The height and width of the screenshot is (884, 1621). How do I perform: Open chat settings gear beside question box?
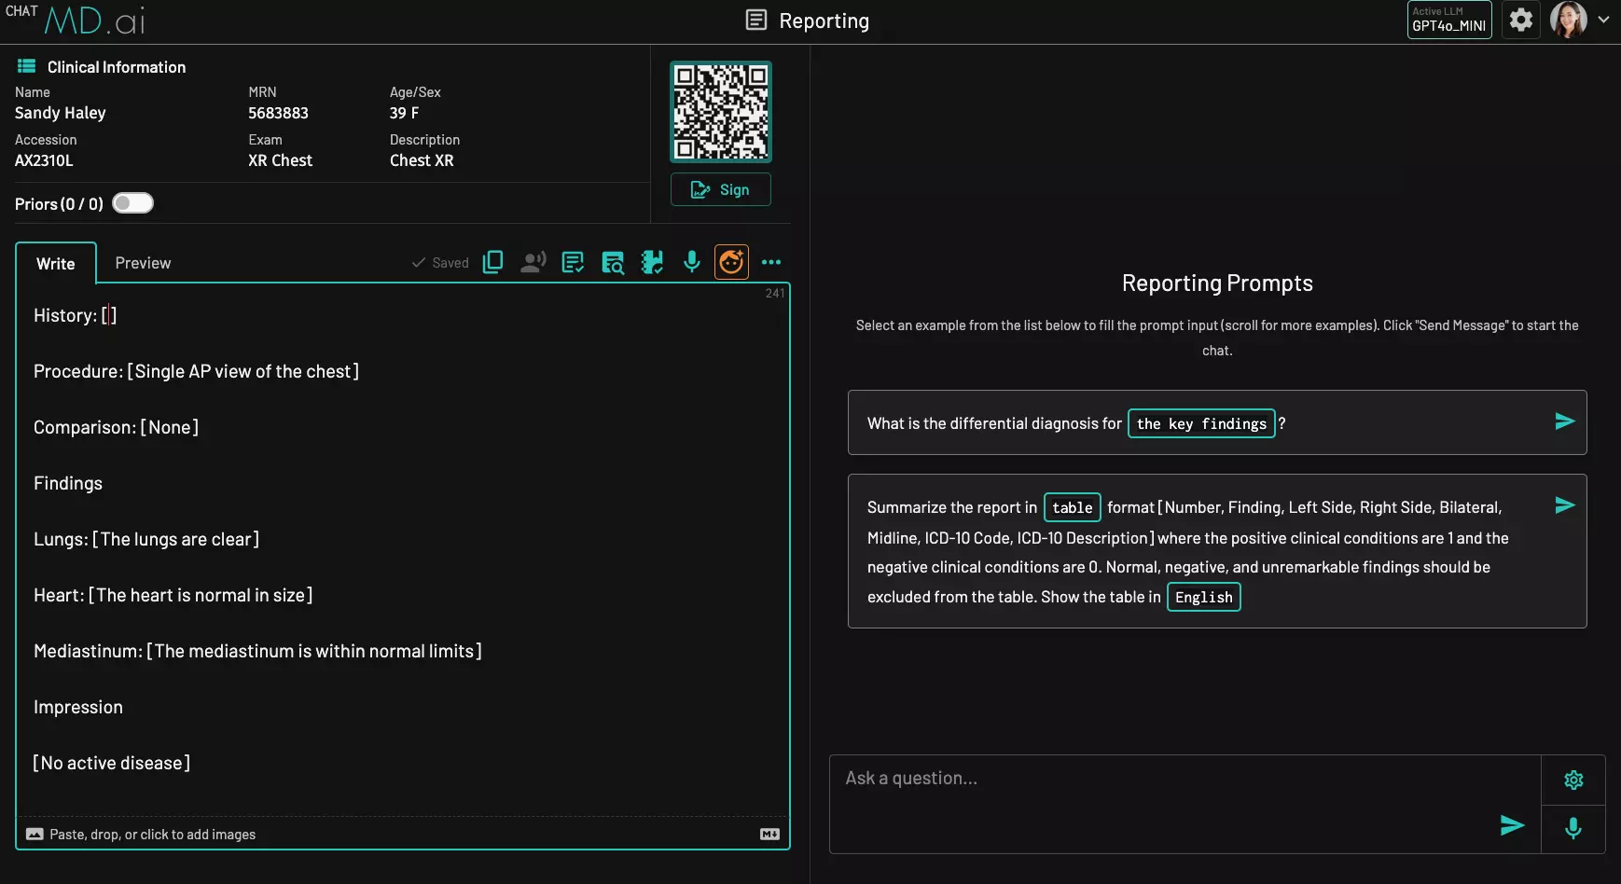(1573, 780)
